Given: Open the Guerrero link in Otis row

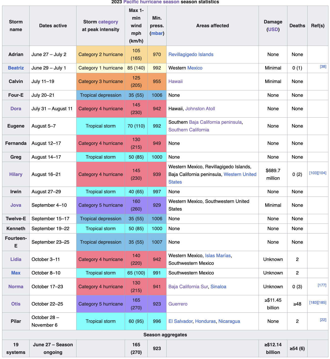Looking at the screenshot, I should pyautogui.click(x=178, y=304).
